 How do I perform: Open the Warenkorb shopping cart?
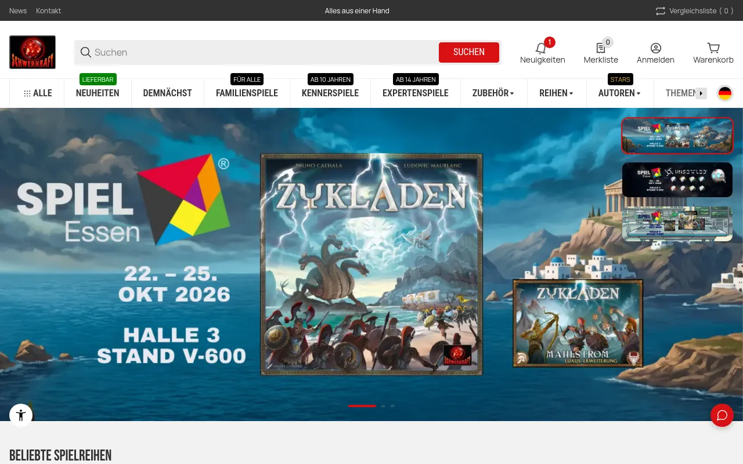click(713, 53)
